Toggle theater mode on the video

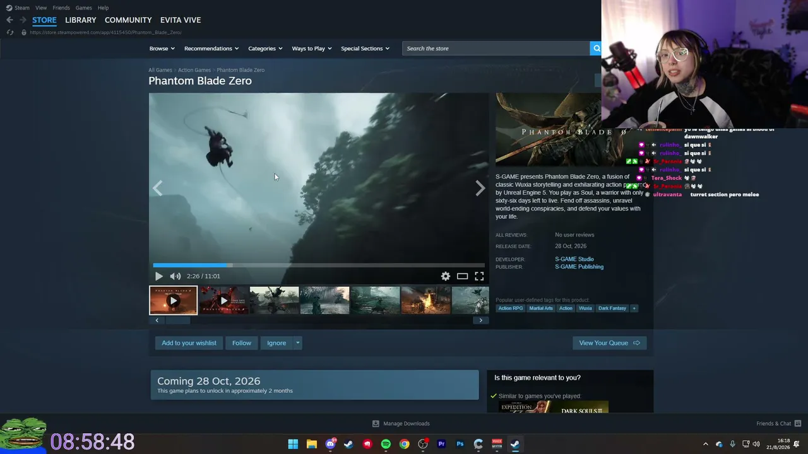pos(462,276)
